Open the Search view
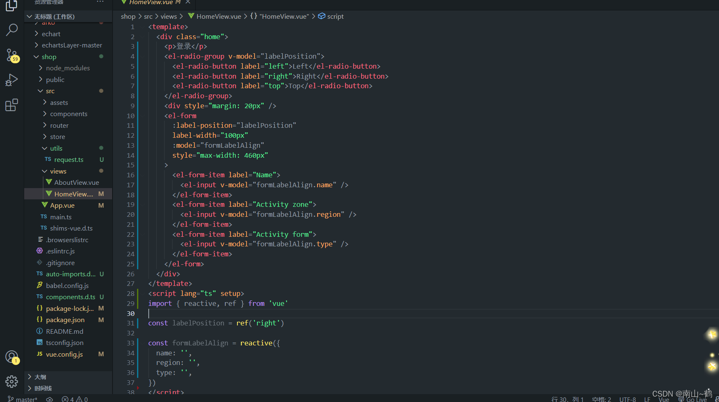The width and height of the screenshot is (719, 402). (12, 30)
